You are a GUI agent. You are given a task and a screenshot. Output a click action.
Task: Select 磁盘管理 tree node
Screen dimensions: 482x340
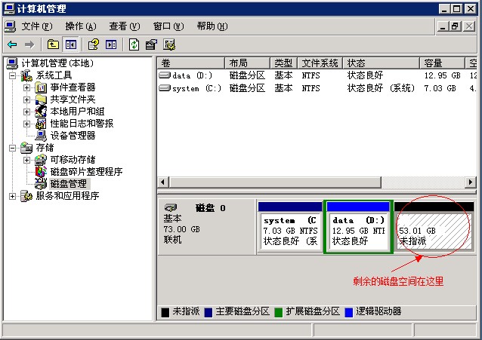tap(68, 184)
